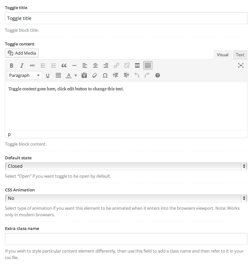Insert a blockquote
This screenshot has width=252, height=265.
[64, 65]
